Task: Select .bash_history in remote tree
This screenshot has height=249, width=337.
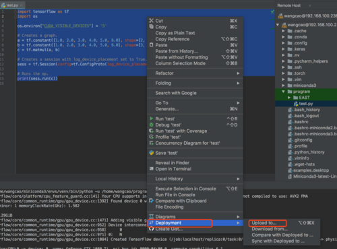Action: pyautogui.click(x=307, y=110)
